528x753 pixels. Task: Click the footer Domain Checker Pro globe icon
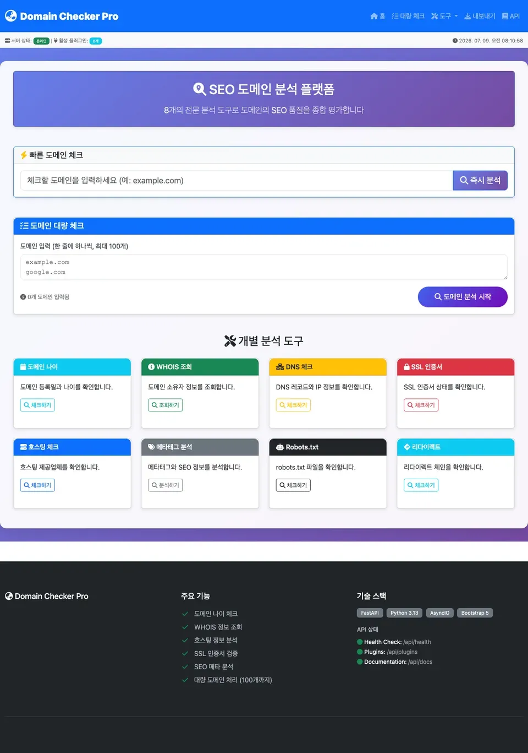pyautogui.click(x=9, y=596)
